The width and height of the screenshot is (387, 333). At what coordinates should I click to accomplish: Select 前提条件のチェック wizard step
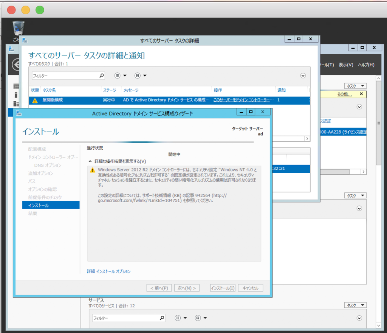pyautogui.click(x=45, y=197)
